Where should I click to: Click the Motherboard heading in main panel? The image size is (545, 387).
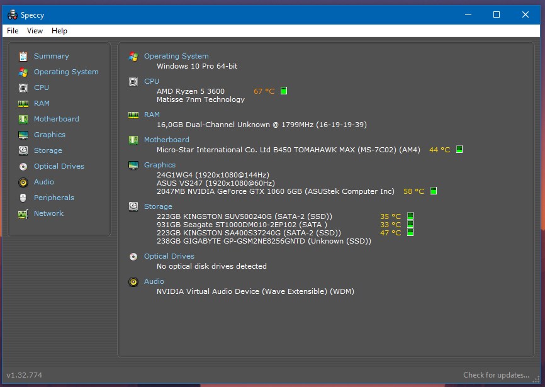coord(167,140)
